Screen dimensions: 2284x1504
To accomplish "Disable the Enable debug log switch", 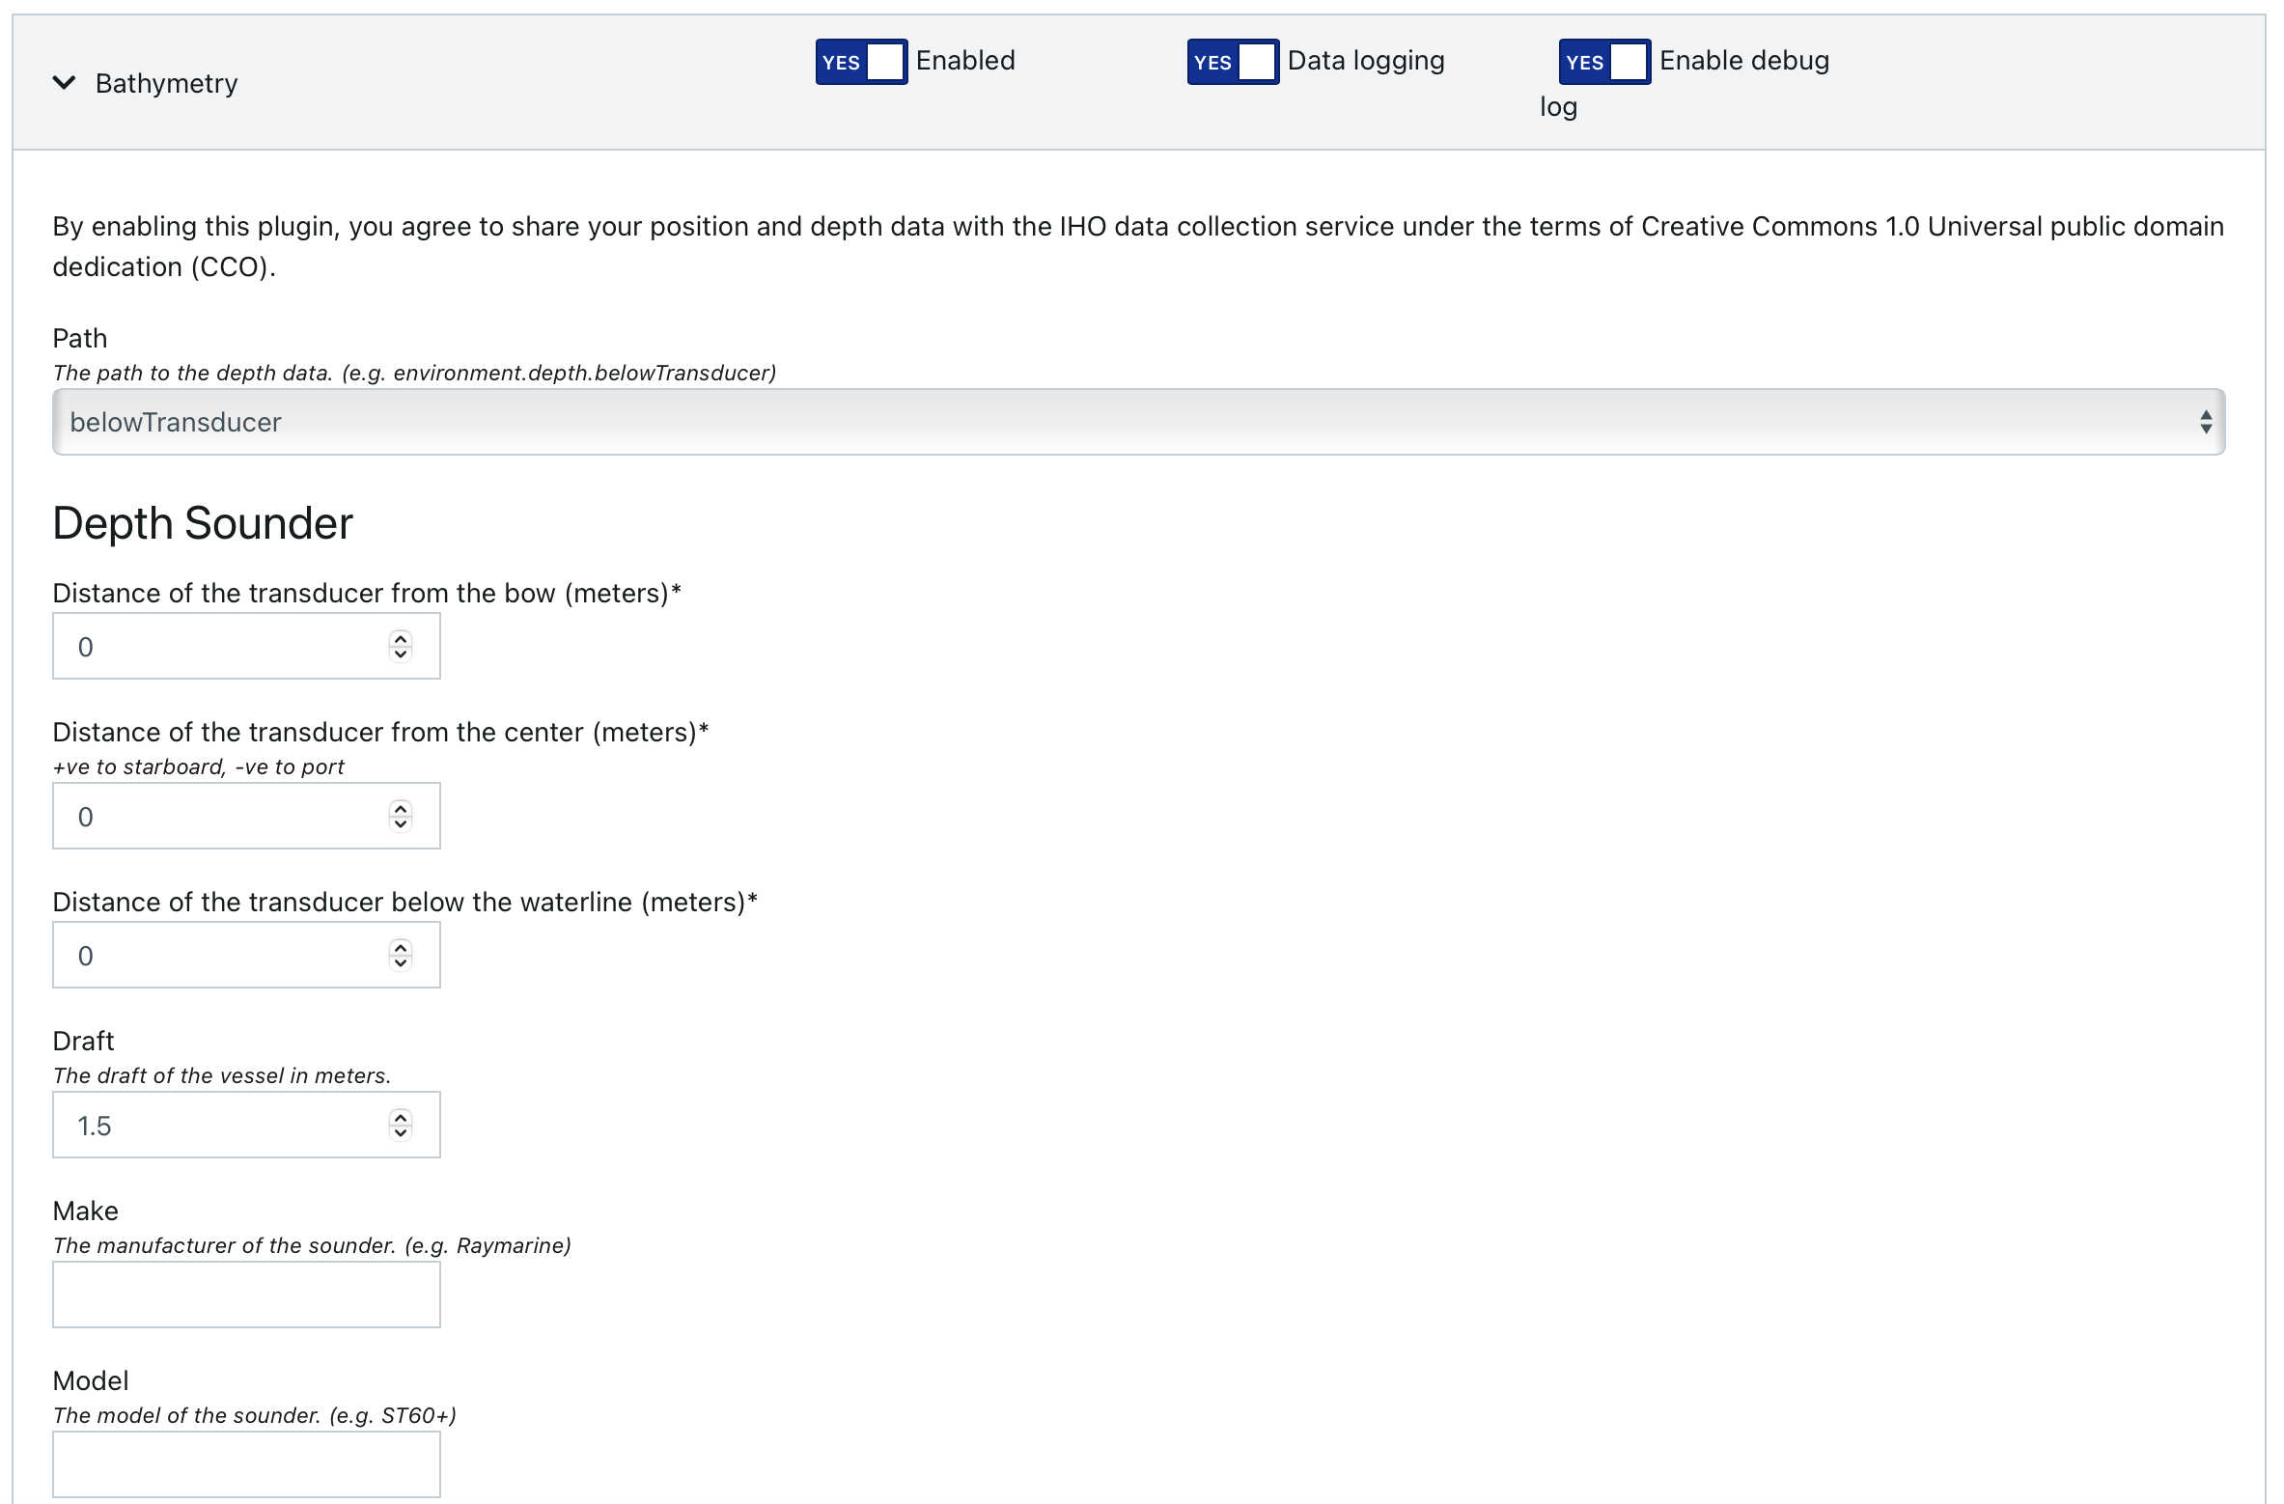I will (1604, 62).
